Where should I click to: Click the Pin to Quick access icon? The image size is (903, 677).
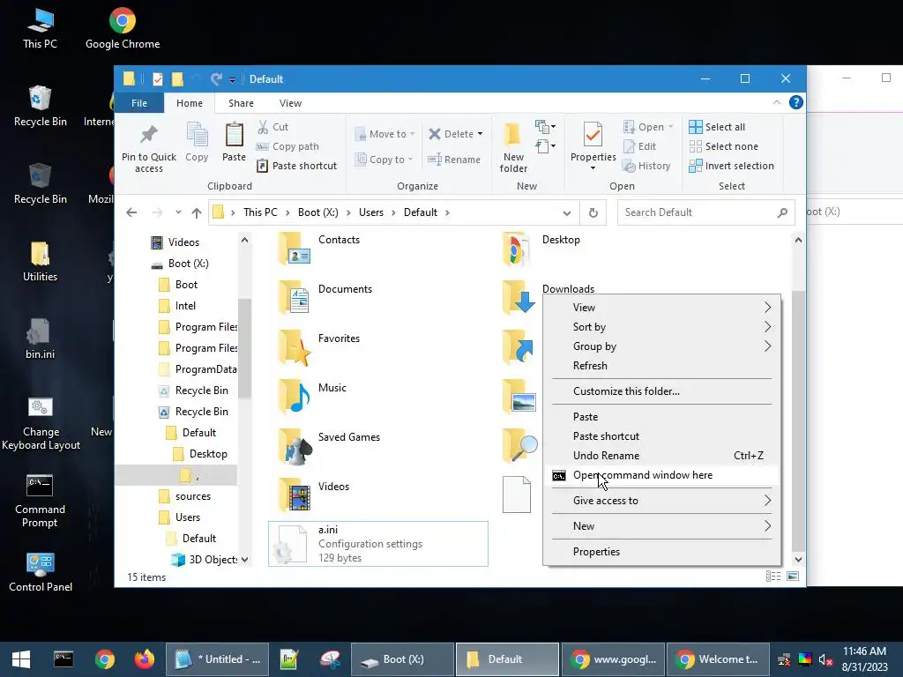pyautogui.click(x=148, y=135)
